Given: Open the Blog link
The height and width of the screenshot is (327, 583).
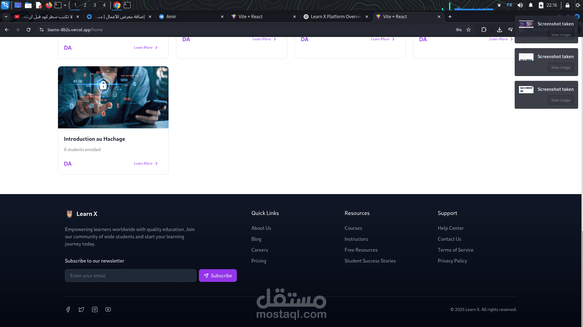Looking at the screenshot, I should tap(256, 239).
